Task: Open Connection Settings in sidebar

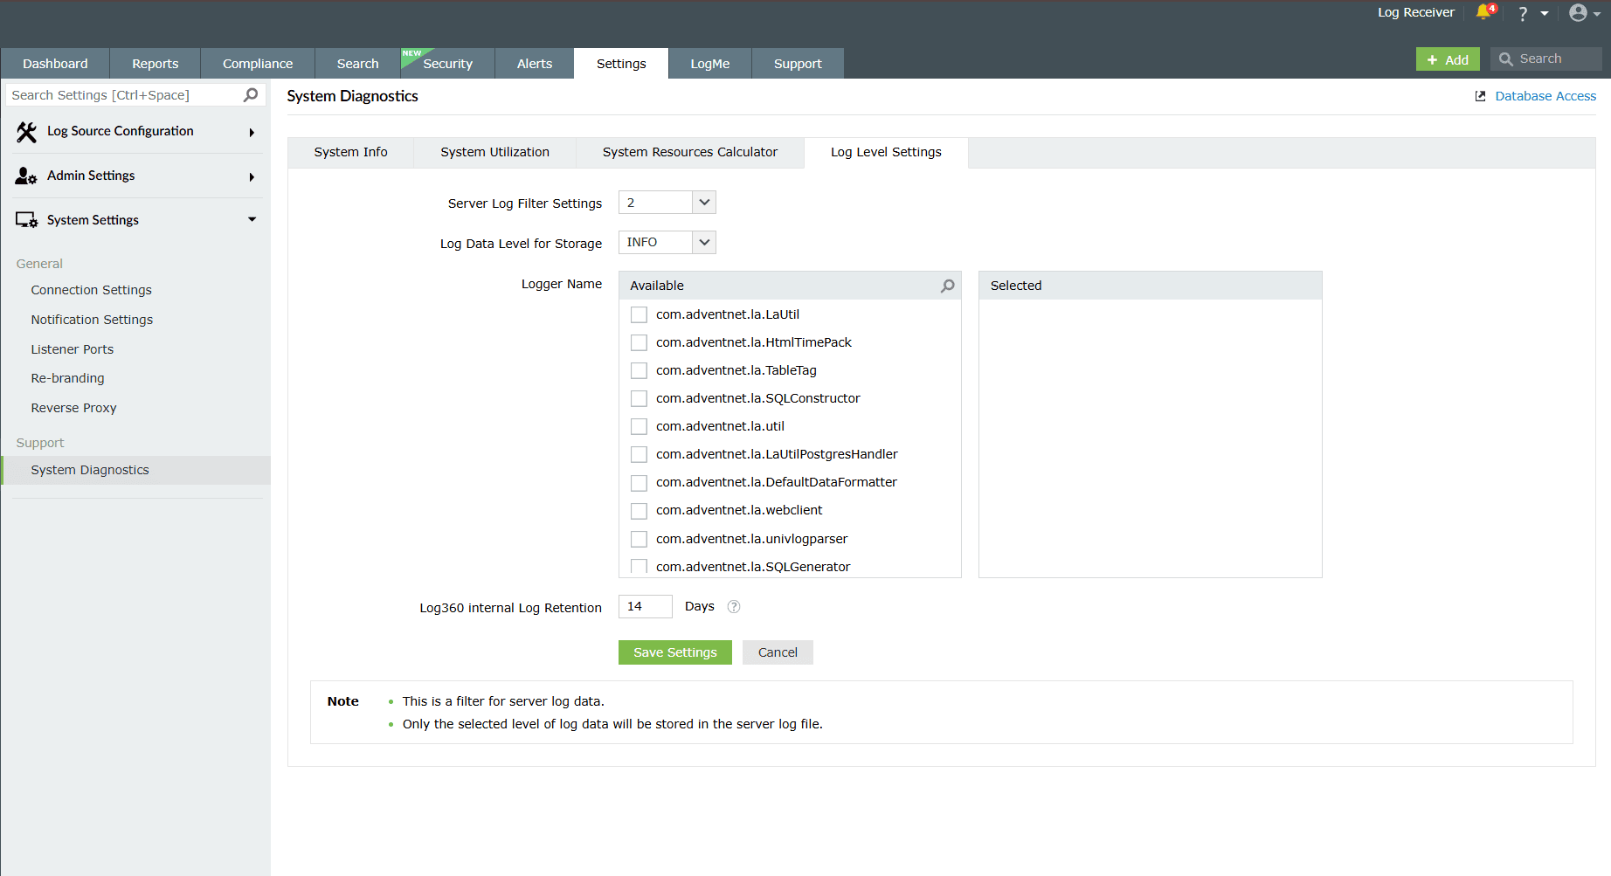Action: click(x=92, y=290)
